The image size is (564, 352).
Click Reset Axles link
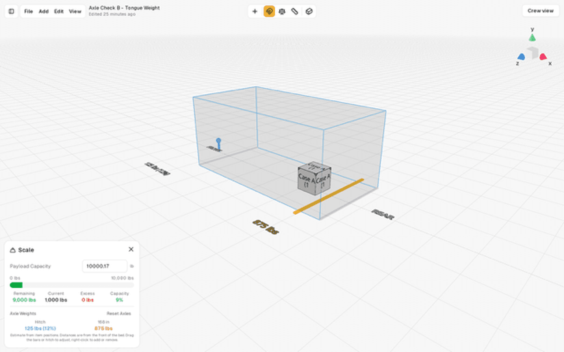[119, 314]
